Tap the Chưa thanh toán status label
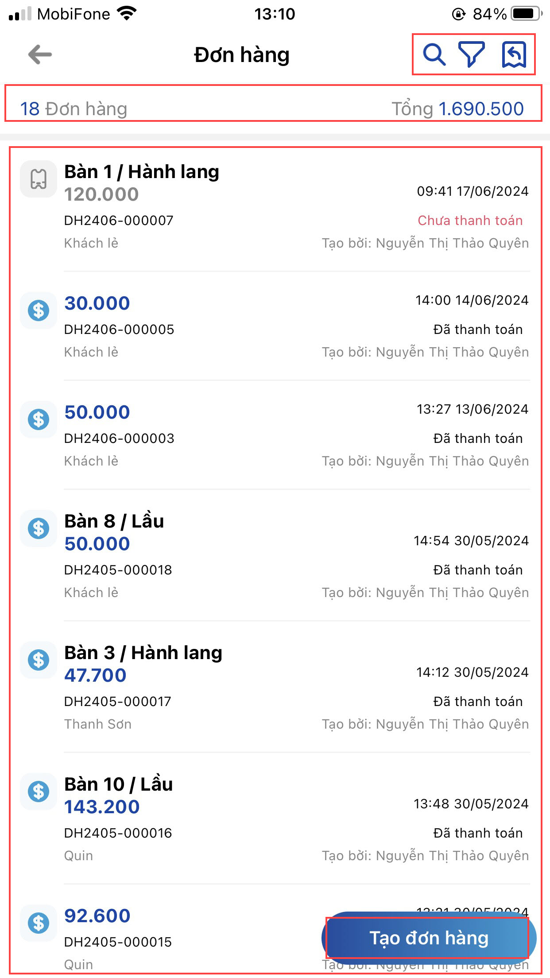550x978 pixels. point(470,220)
